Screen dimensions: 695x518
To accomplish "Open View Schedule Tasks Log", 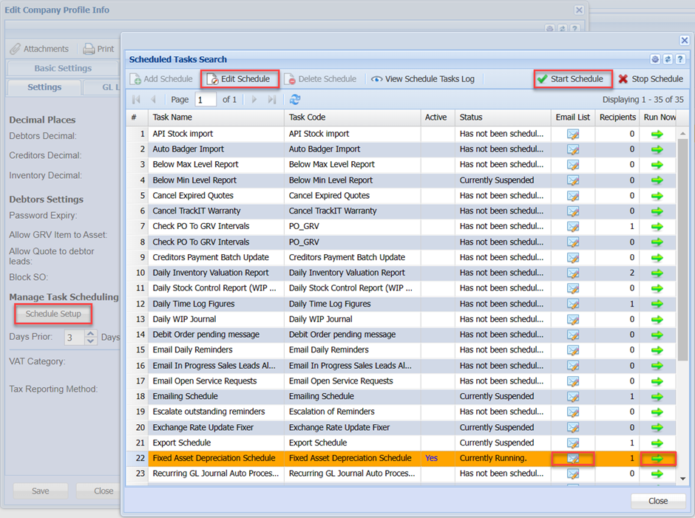I will [423, 79].
